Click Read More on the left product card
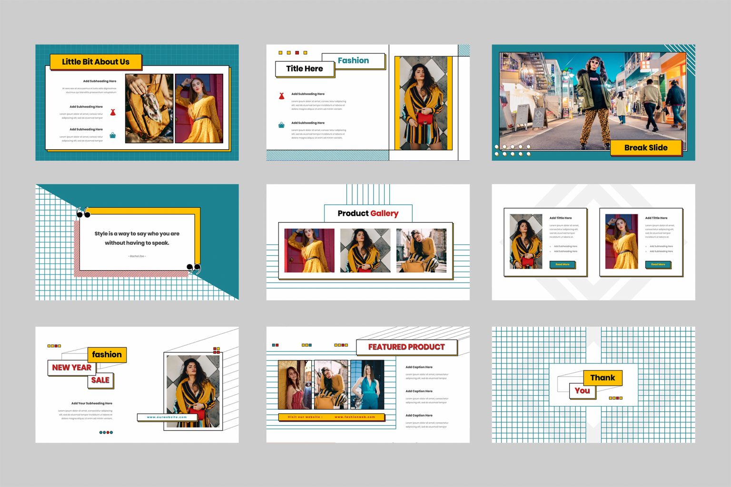The image size is (731, 487). click(563, 264)
